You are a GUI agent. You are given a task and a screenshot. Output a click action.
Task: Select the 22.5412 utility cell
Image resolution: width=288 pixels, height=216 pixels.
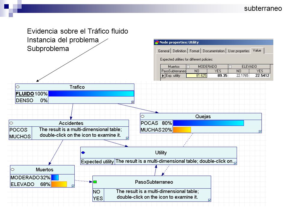click(x=259, y=76)
